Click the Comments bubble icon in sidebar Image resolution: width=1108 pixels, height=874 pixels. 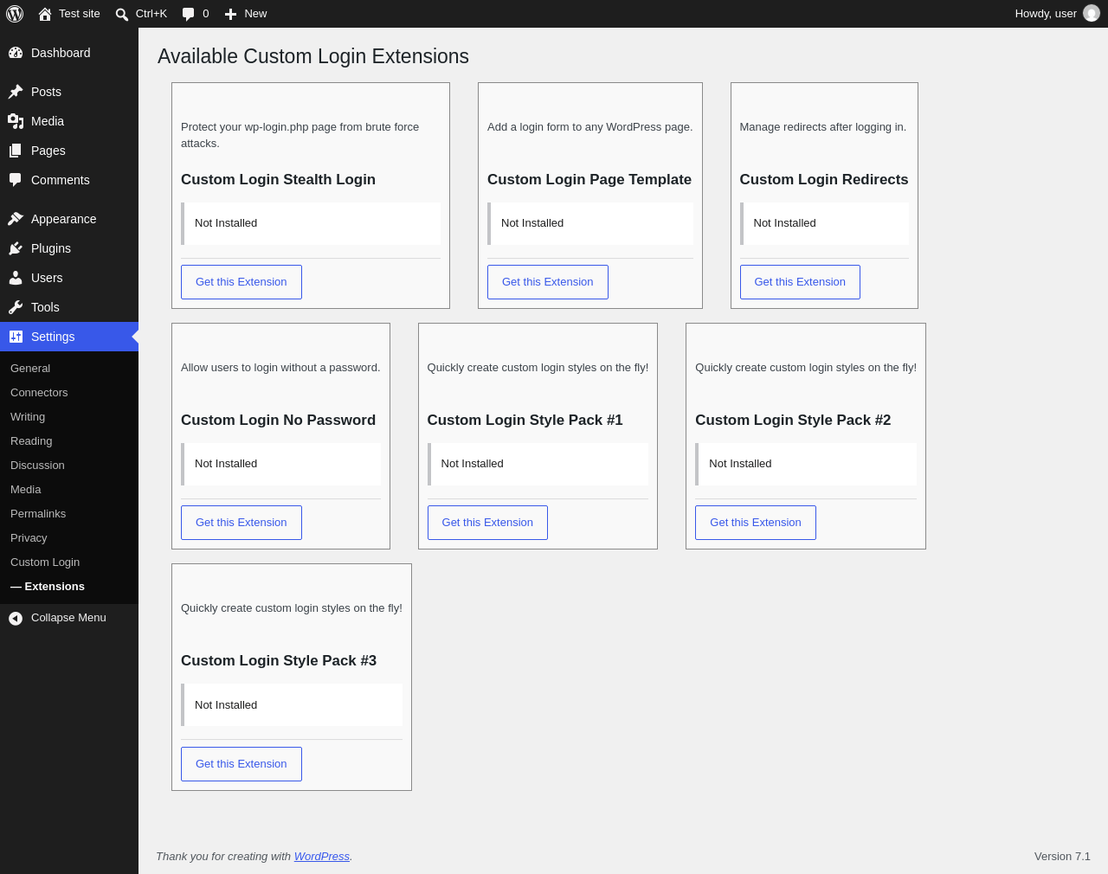point(16,180)
